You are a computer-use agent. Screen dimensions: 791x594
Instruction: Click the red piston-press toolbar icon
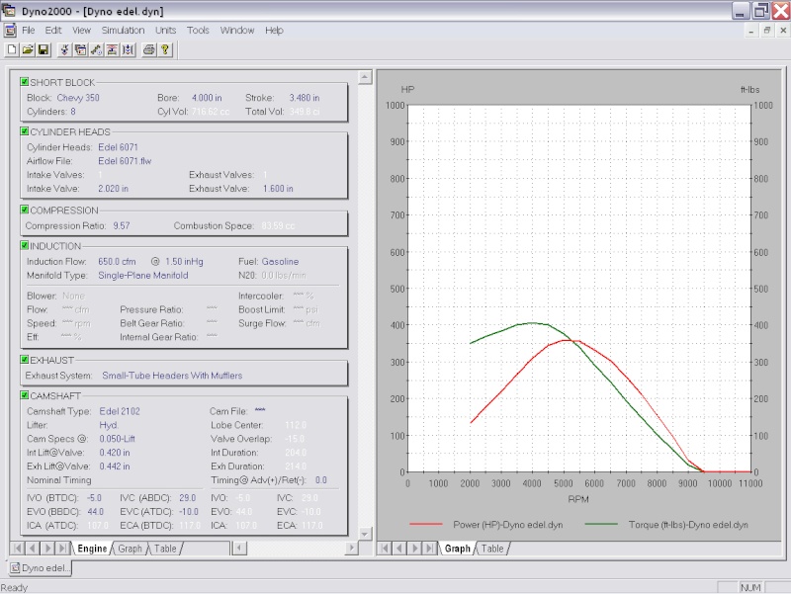pyautogui.click(x=112, y=49)
